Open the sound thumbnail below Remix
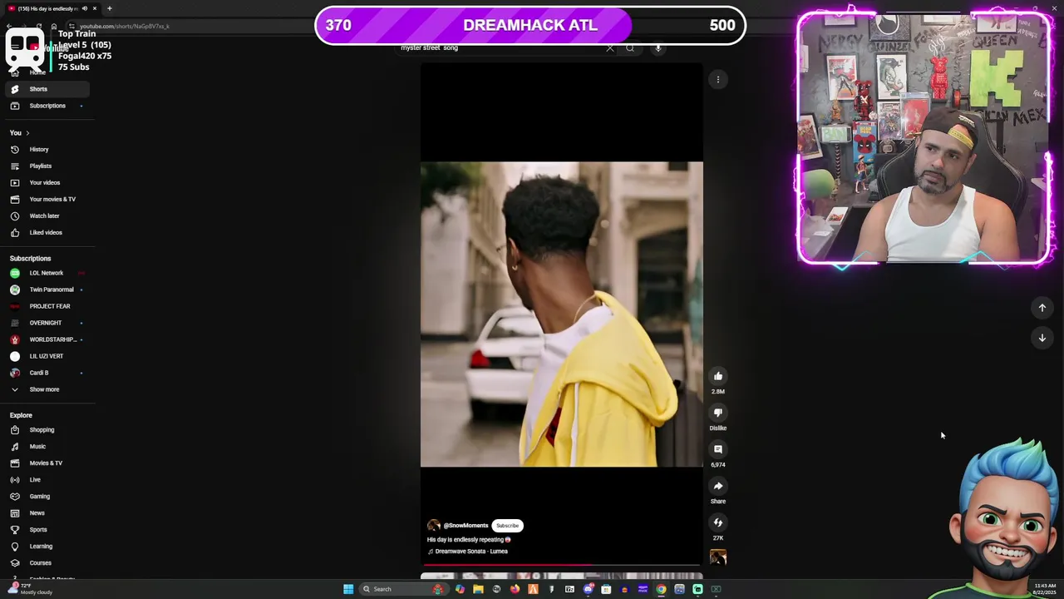The width and height of the screenshot is (1064, 599). click(718, 557)
